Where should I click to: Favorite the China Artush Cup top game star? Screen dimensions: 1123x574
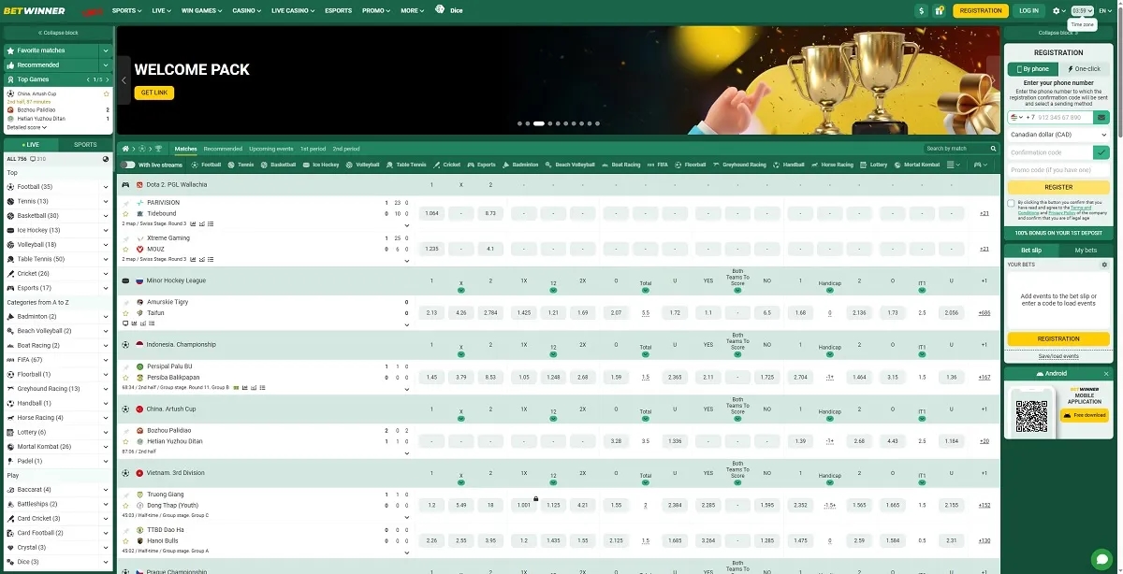point(107,93)
